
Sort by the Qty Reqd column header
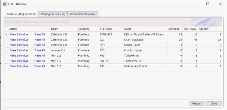tap(175, 29)
